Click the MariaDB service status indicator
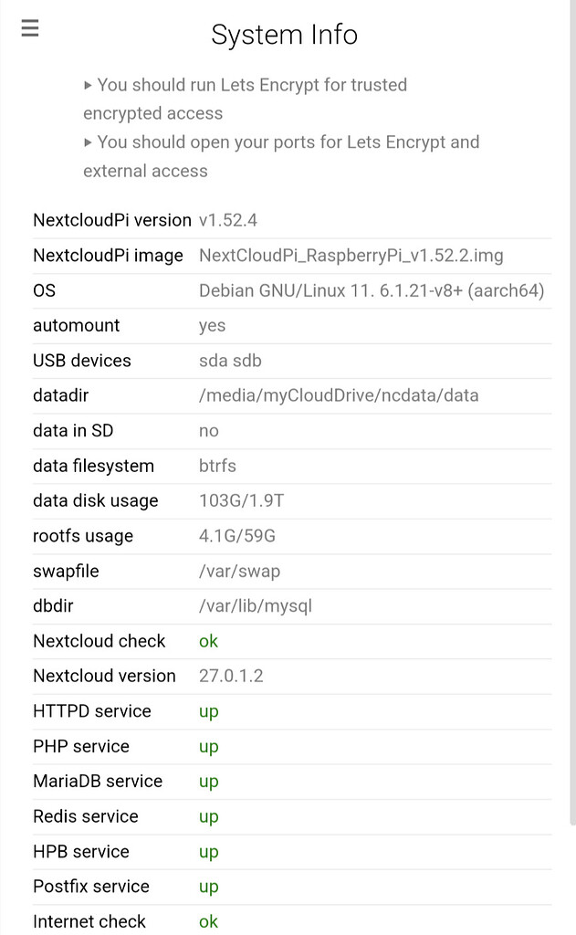The image size is (576, 935). tap(209, 782)
